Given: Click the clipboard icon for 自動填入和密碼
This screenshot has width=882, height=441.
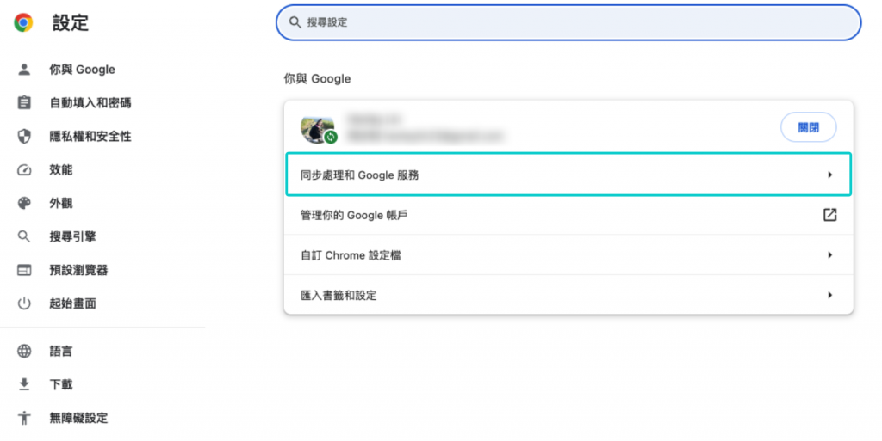Looking at the screenshot, I should point(24,103).
